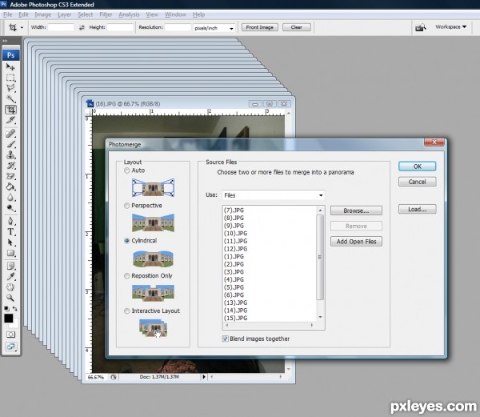The width and height of the screenshot is (480, 417).
Task: Select (10).JPG in source files list
Action: [235, 233]
